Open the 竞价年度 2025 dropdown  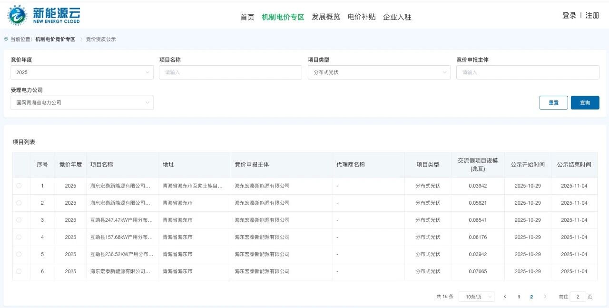(82, 72)
